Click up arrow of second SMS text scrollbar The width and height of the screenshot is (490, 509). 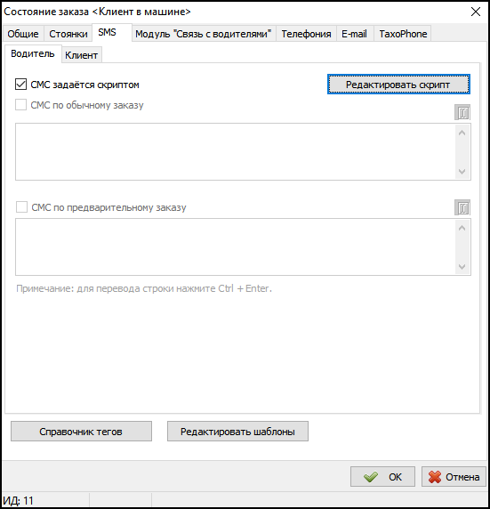[x=462, y=228]
